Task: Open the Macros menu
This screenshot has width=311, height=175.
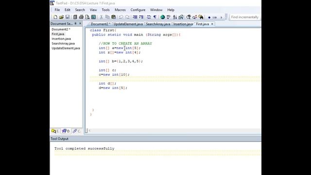Action: [x=120, y=10]
